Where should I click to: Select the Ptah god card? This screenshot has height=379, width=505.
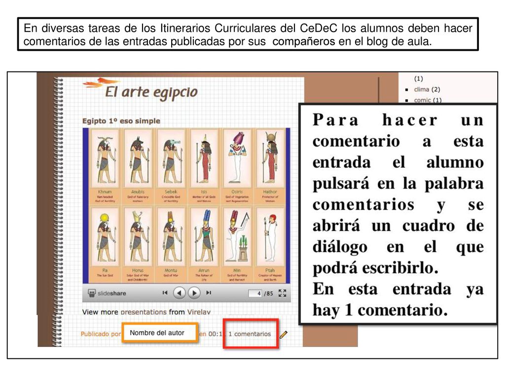270,245
